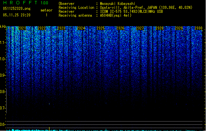The height and width of the screenshot is (131, 206).
Task: Click the 0.8 kHz axis label
Action: [3, 92]
